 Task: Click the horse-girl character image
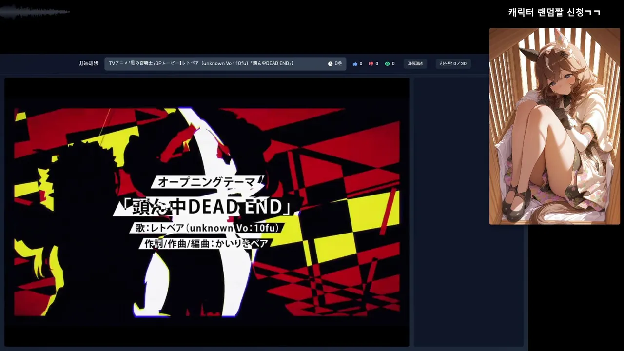[555, 126]
